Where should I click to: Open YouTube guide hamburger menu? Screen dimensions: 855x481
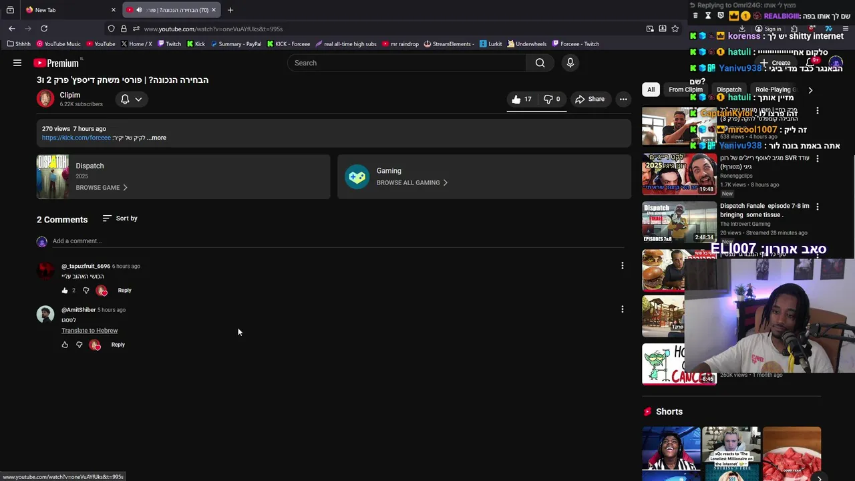tap(17, 63)
